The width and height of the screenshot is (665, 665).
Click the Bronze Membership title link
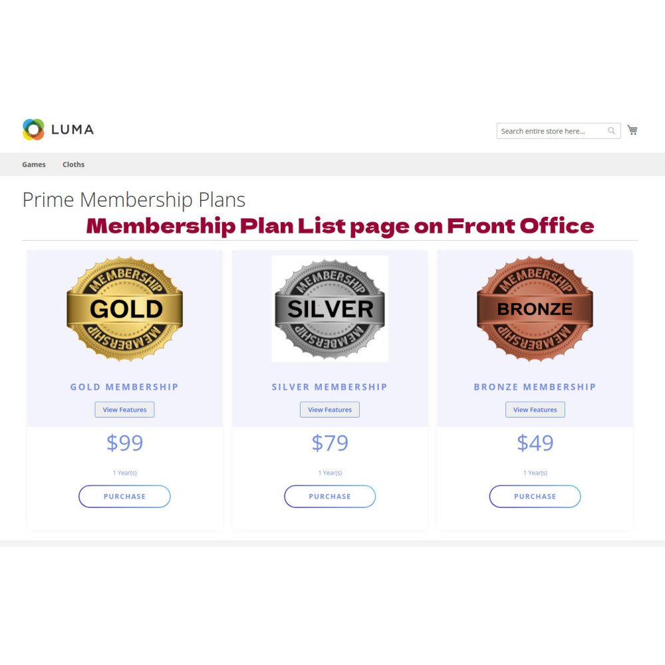(x=535, y=387)
